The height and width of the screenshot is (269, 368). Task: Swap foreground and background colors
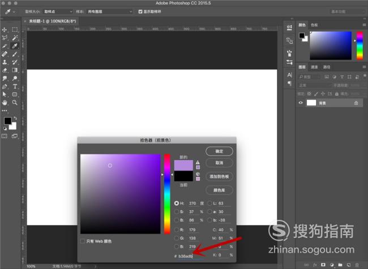(x=15, y=118)
